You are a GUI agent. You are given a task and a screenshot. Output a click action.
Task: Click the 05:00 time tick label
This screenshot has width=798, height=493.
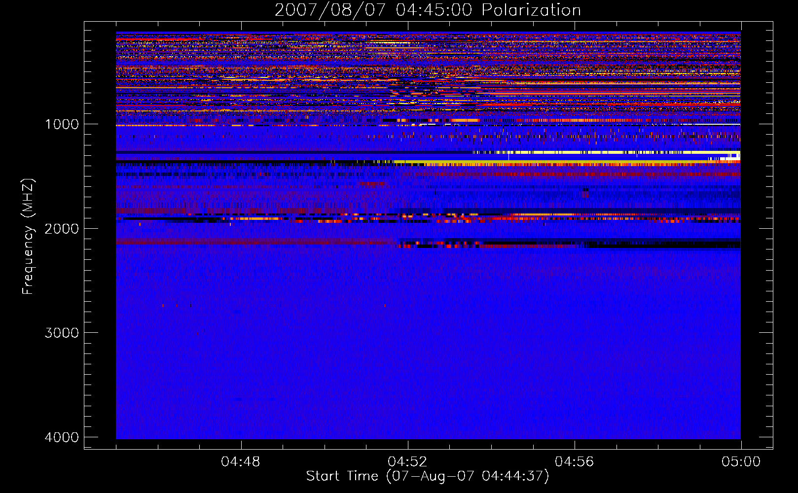(x=741, y=462)
